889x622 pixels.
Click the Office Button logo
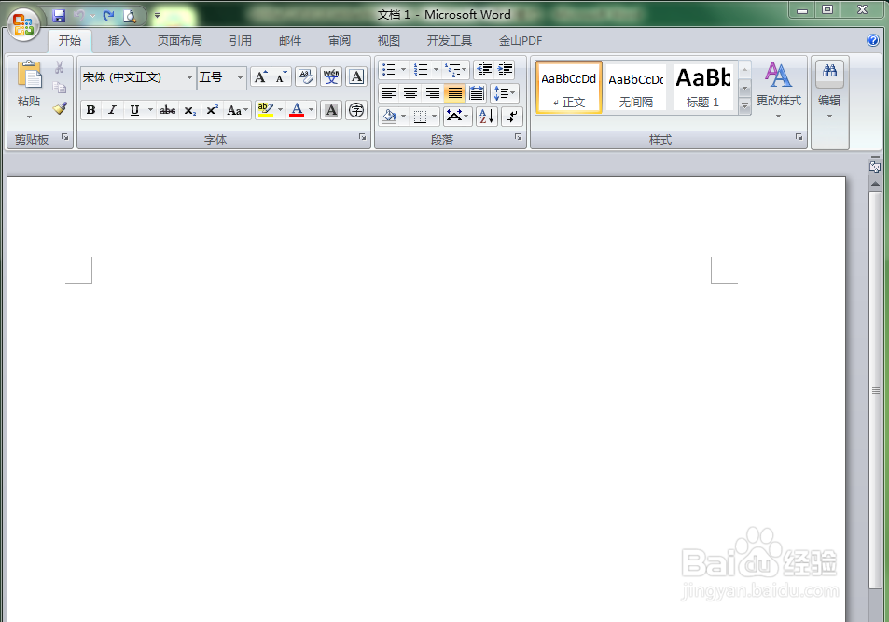click(x=23, y=25)
